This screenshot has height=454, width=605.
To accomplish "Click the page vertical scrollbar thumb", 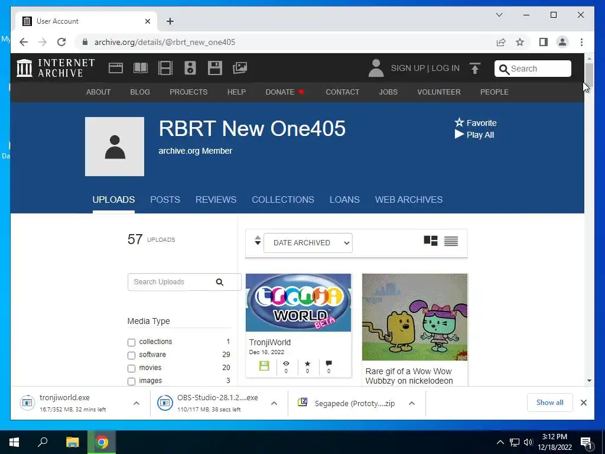I will [x=589, y=74].
